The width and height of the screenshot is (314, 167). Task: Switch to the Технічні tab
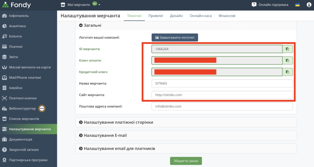pos(134,16)
